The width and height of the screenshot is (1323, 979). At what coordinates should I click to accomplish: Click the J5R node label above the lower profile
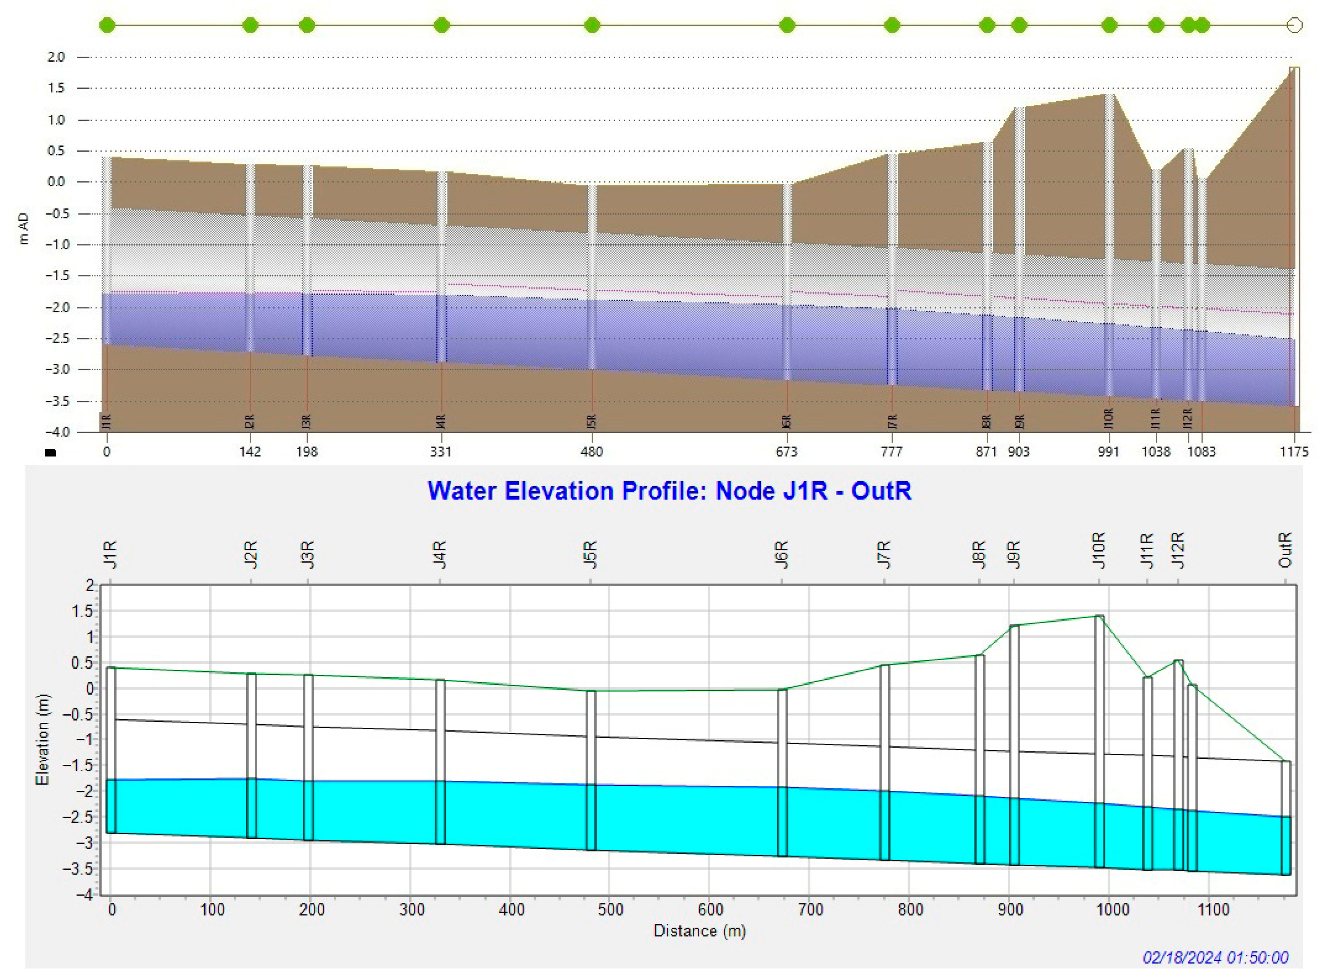[x=590, y=555]
